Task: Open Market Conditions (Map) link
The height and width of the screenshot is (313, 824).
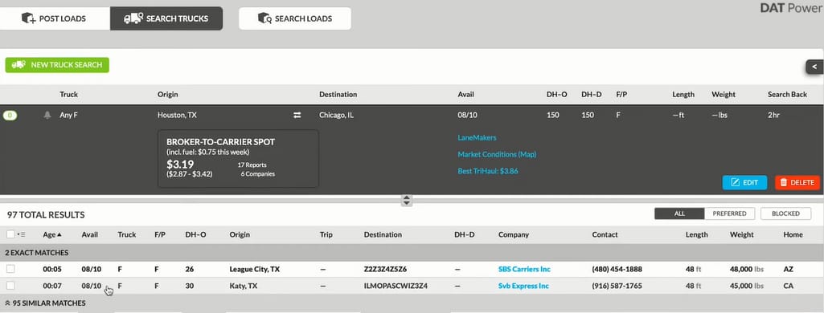Action: 497,154
